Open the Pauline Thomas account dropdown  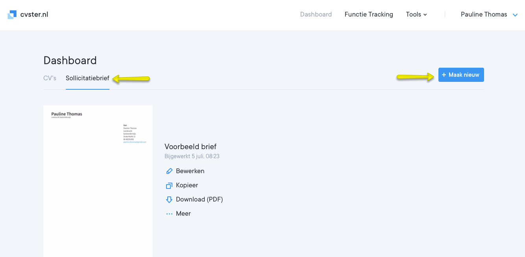pyautogui.click(x=484, y=15)
